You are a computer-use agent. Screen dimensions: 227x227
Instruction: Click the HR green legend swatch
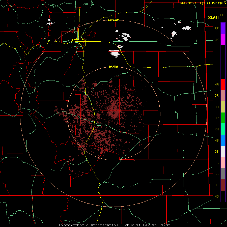pyautogui.click(x=223, y=118)
